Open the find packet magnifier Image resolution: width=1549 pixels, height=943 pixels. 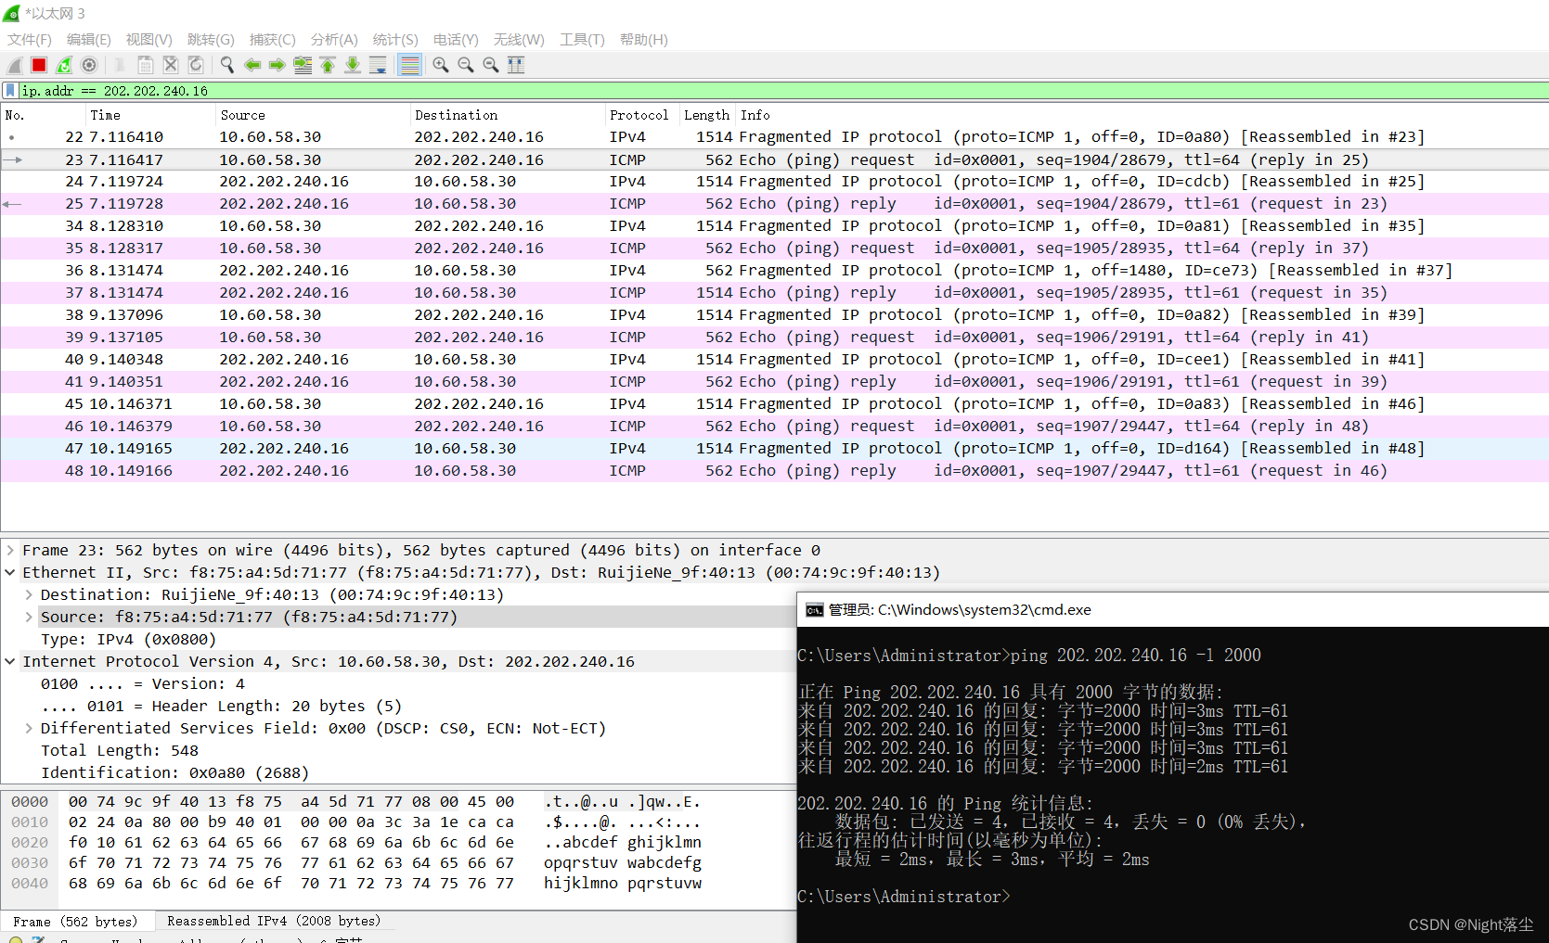(x=226, y=65)
